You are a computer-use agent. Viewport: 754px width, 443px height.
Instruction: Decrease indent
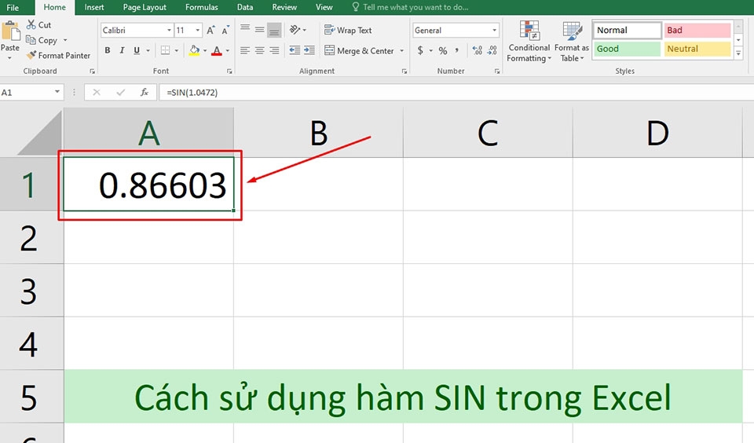(x=295, y=50)
